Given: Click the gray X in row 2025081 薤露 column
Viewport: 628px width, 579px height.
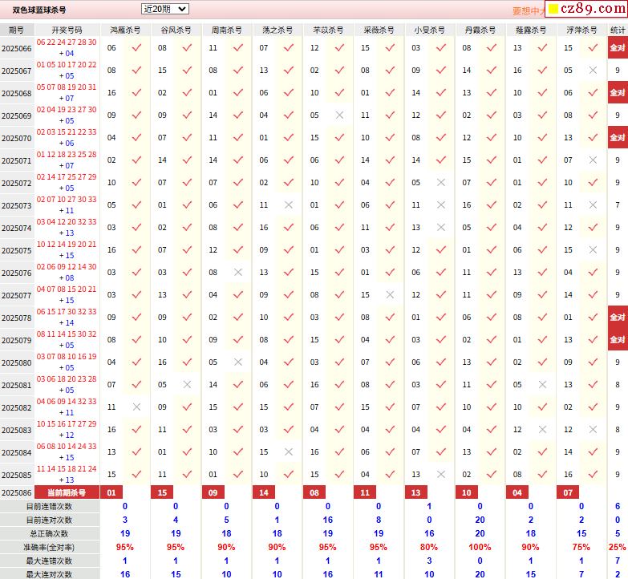Looking at the screenshot, I should 542,384.
